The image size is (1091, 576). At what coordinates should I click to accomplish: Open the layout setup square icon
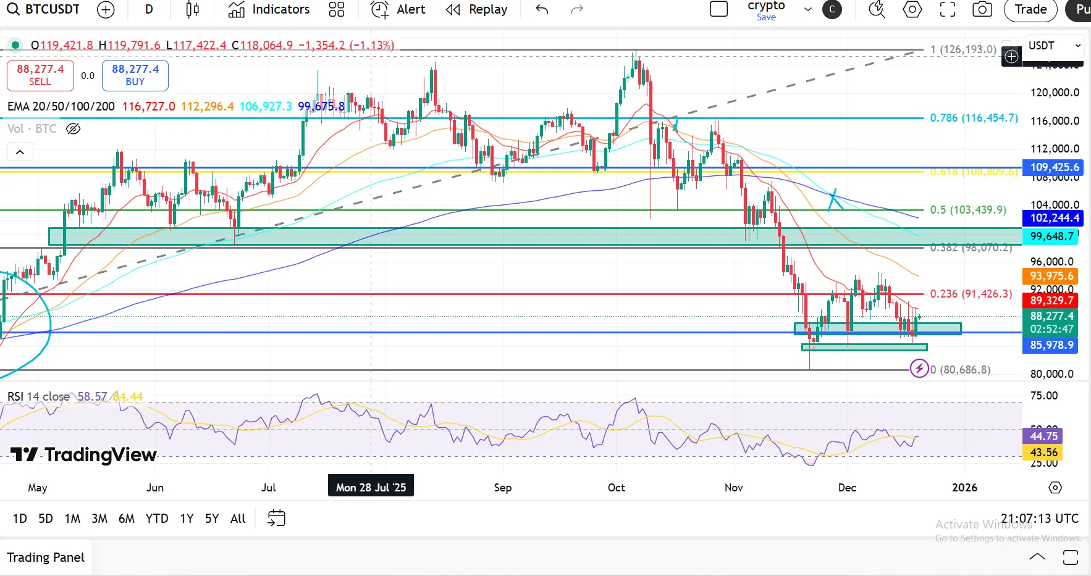click(x=719, y=9)
